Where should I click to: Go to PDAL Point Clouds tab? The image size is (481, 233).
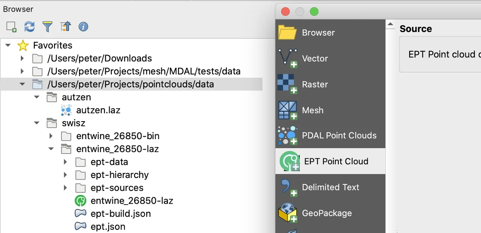pos(339,136)
